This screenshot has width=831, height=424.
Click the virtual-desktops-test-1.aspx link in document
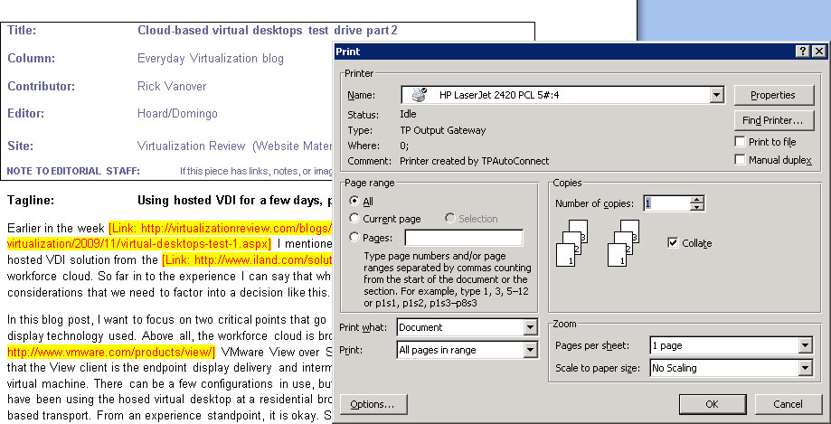tap(139, 244)
